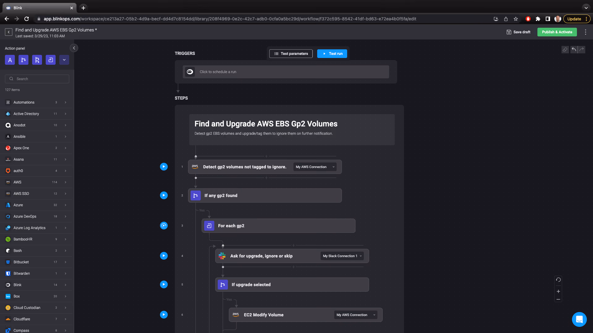The width and height of the screenshot is (593, 333).
Task: Open the browser extensions puzzle icon
Action: tap(538, 19)
